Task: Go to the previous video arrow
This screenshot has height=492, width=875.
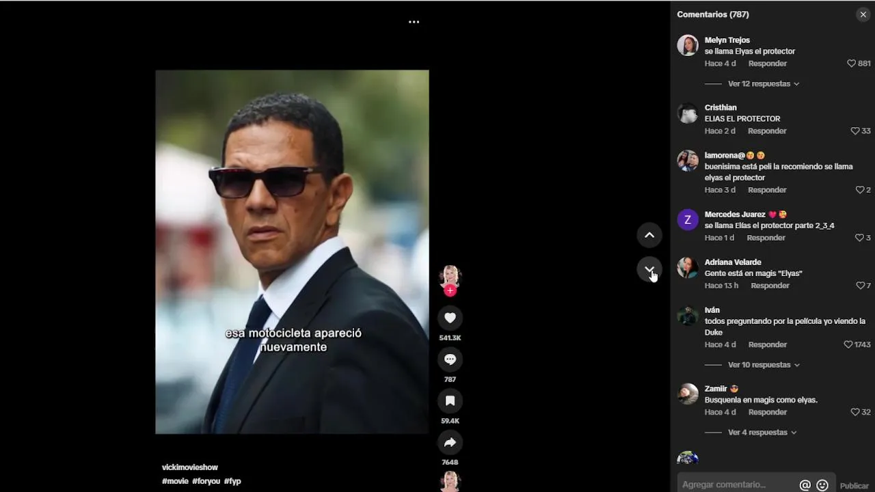Action: pos(649,235)
